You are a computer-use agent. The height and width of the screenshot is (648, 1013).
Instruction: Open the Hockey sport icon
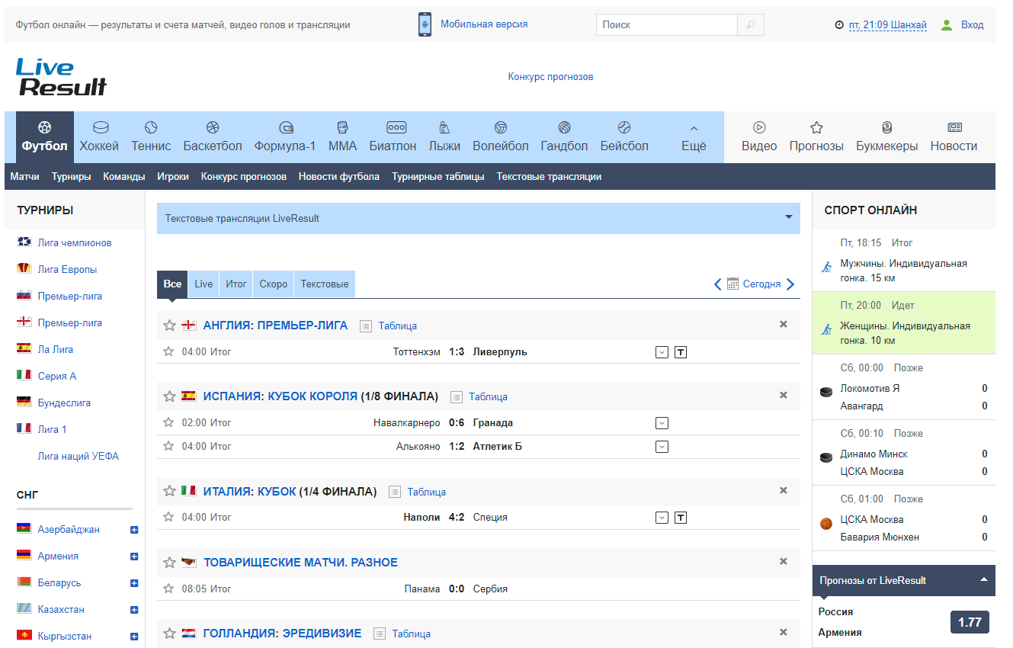coord(100,128)
